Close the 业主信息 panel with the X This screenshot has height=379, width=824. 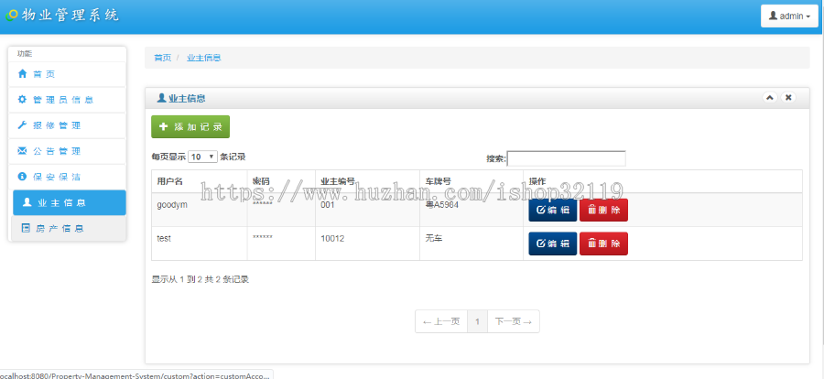click(788, 97)
